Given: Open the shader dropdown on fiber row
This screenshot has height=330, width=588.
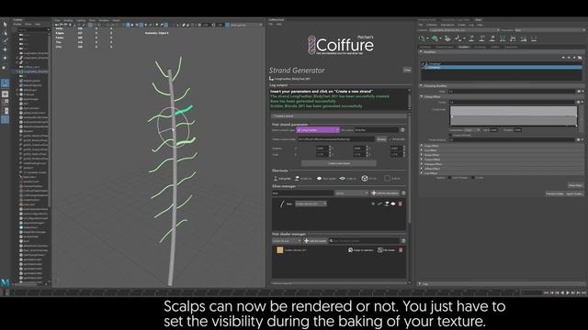Looking at the screenshot, I should (x=311, y=203).
